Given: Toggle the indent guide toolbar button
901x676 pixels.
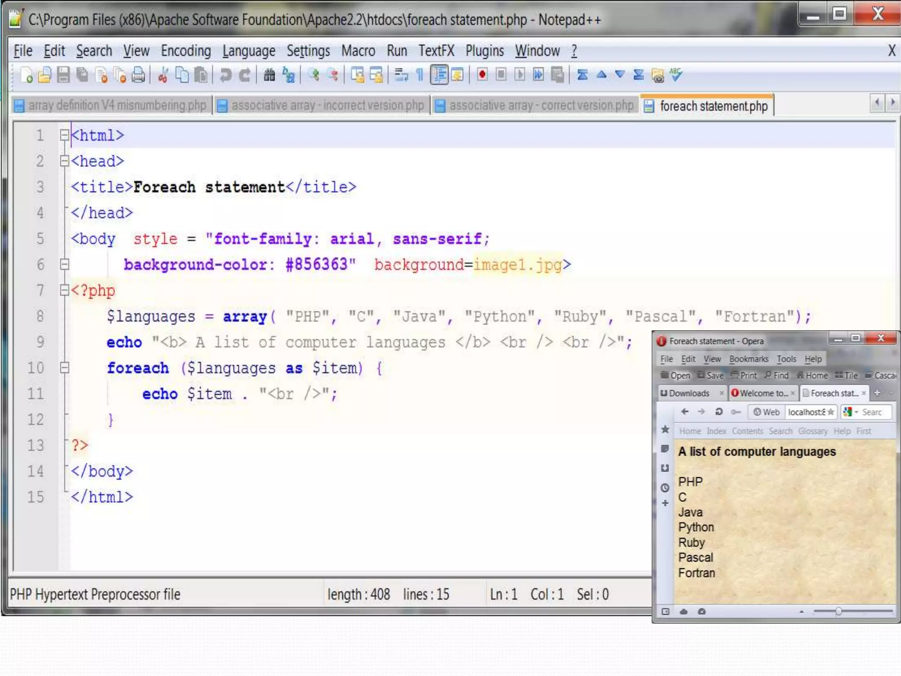Looking at the screenshot, I should (x=439, y=75).
